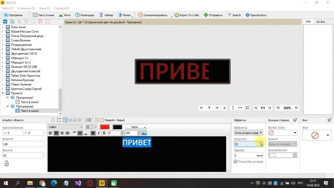The image size is (334, 188).
Task: Switch to the On-line tab
Action: click(x=320, y=22)
